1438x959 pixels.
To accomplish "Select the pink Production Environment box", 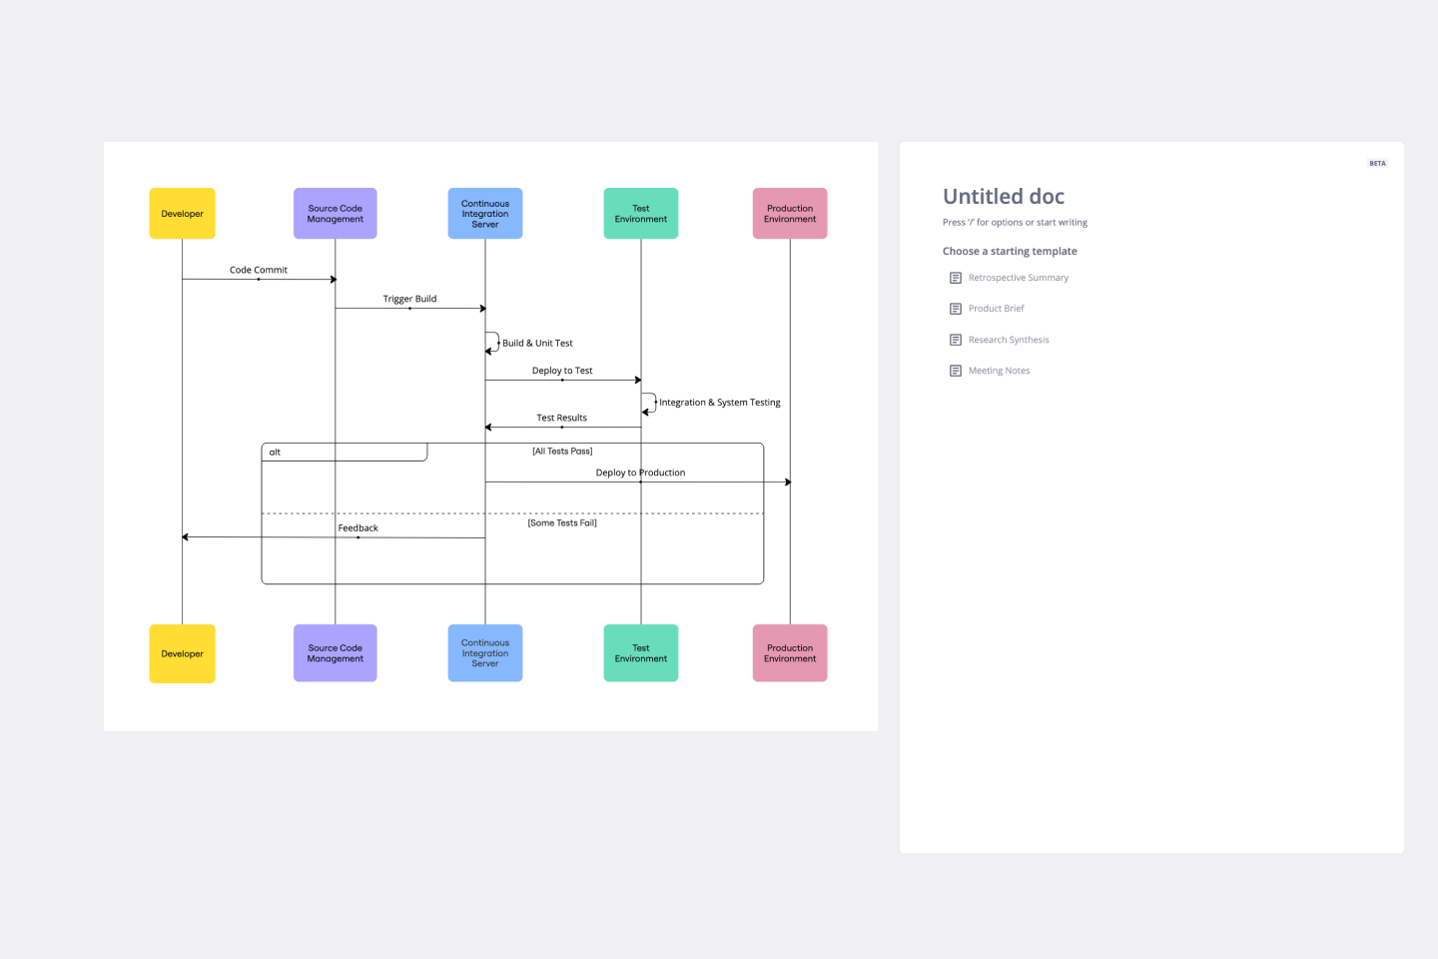I will [790, 213].
